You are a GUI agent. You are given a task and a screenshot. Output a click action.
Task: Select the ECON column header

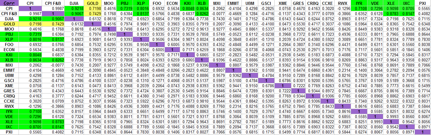(x=172, y=3)
